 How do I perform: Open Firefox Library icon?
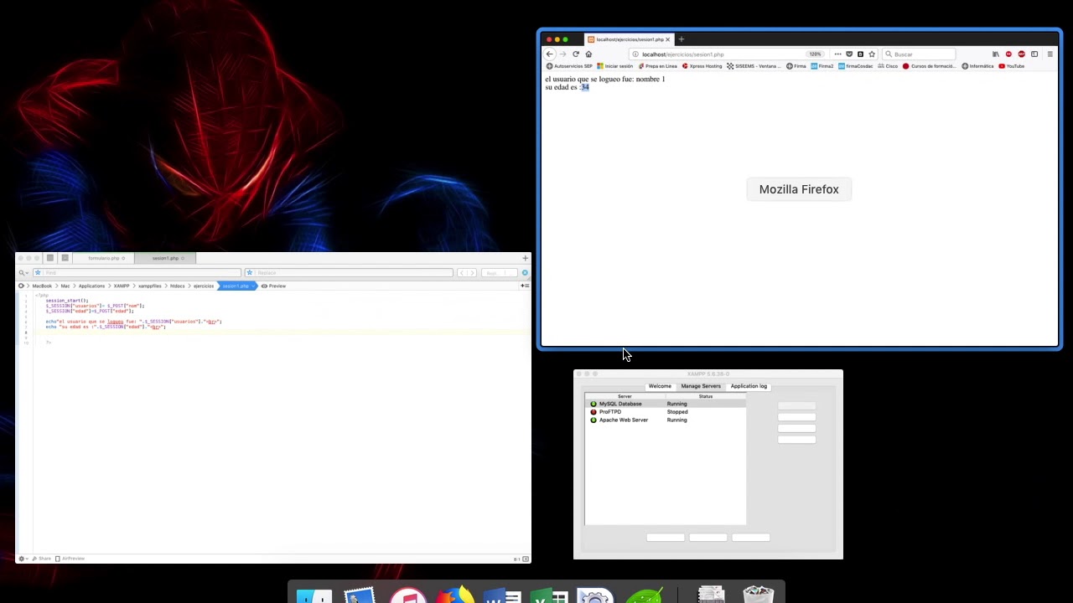996,54
